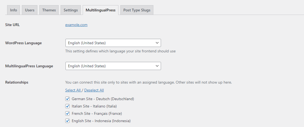Image resolution: width=304 pixels, height=127 pixels.
Task: Click the frontend language description text
Action: point(120,51)
